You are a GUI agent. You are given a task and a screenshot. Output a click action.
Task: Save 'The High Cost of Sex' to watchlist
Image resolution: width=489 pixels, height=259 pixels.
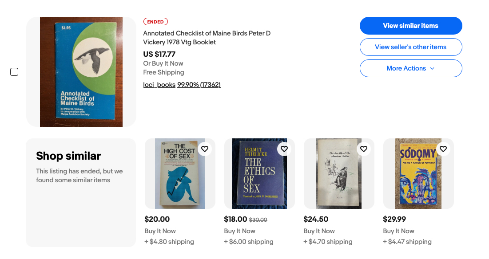point(205,149)
